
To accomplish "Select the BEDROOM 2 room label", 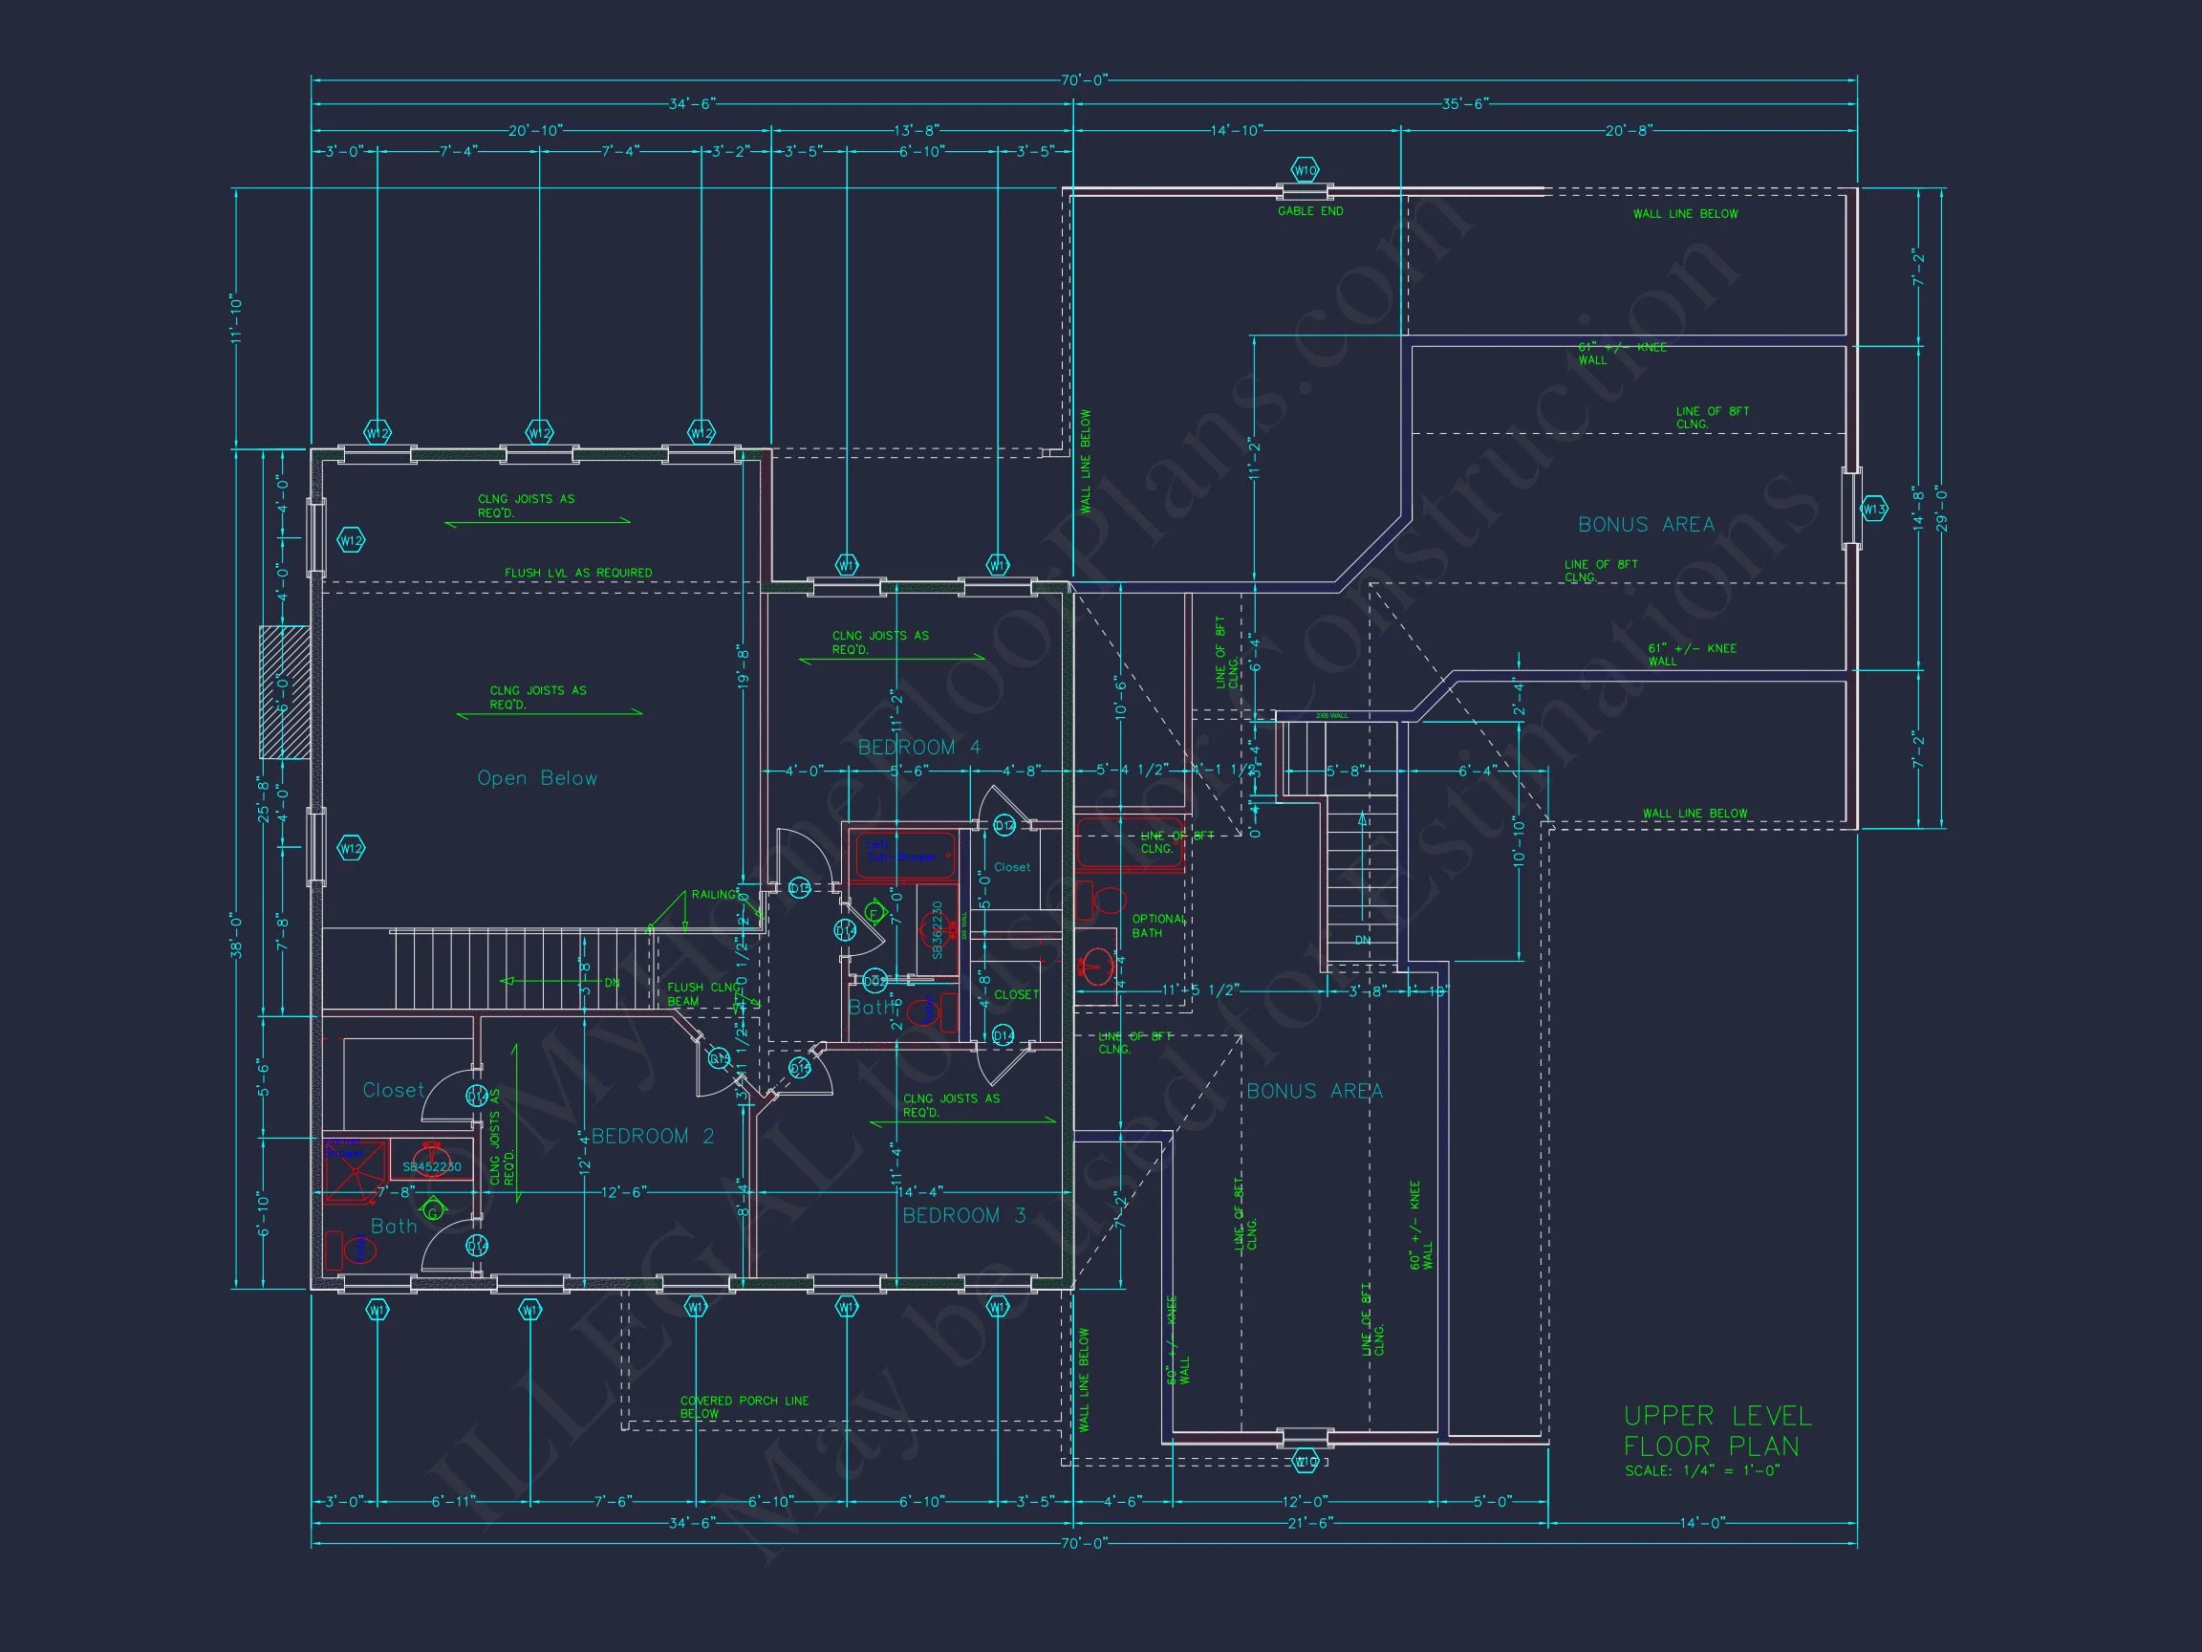I will (x=653, y=1136).
